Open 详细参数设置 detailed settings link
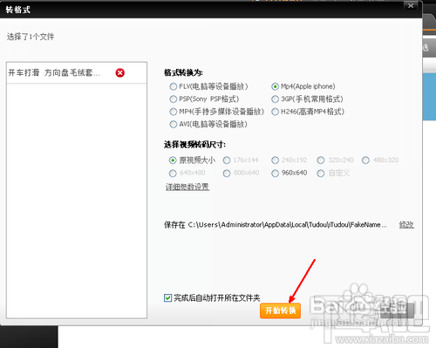 pos(187,187)
